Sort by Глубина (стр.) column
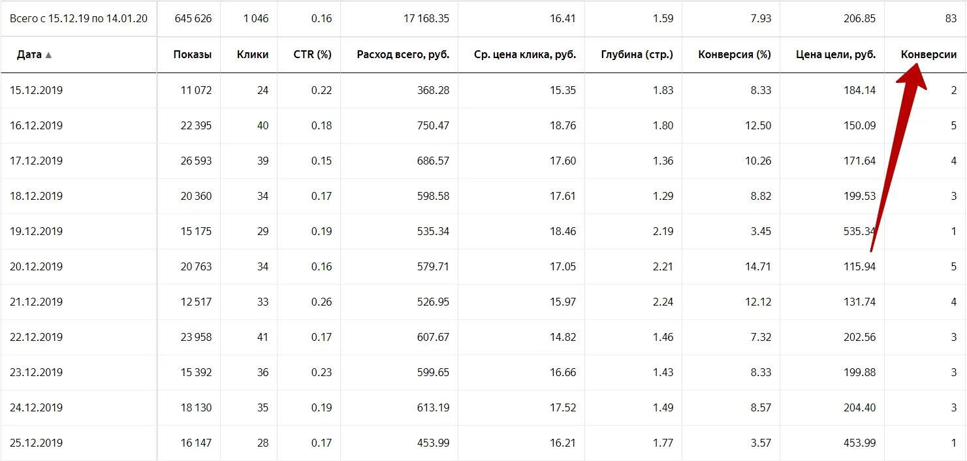 coord(637,55)
